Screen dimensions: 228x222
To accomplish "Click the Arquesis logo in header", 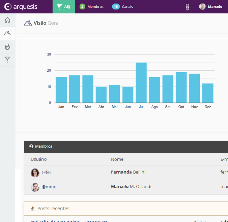I will click(x=21, y=7).
